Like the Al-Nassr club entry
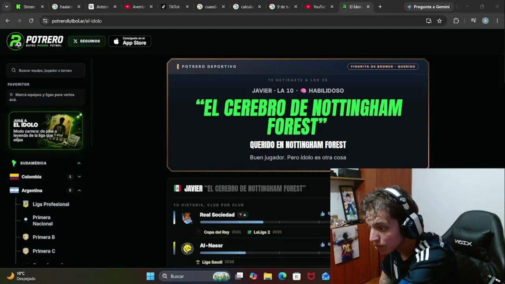Image resolution: width=505 pixels, height=284 pixels. click(x=323, y=245)
